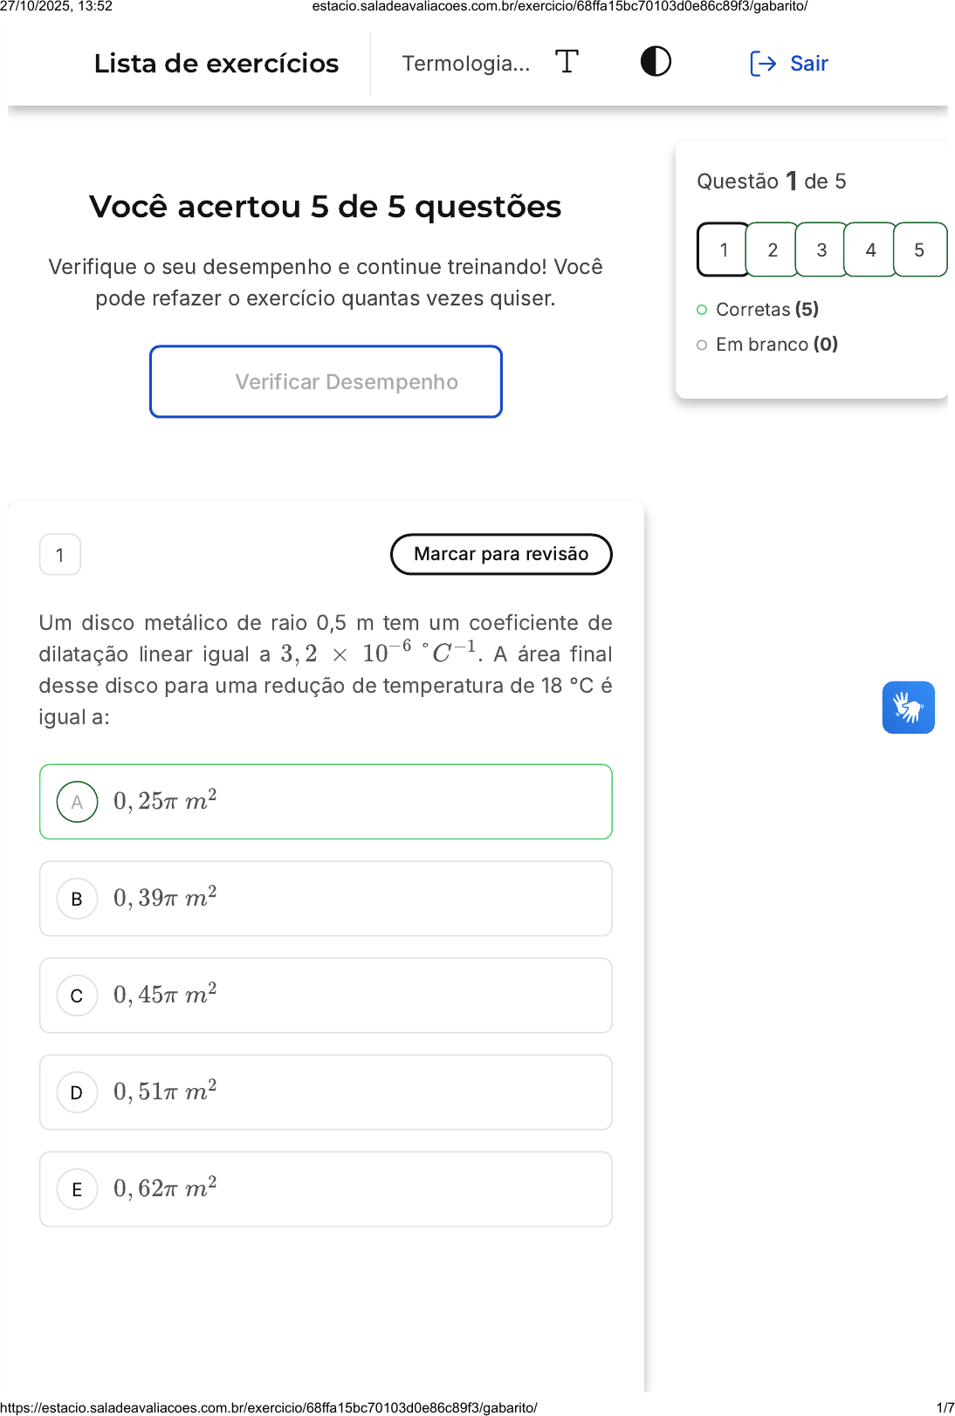The height and width of the screenshot is (1416, 955).
Task: Click the Sair link text
Action: pyautogui.click(x=809, y=64)
